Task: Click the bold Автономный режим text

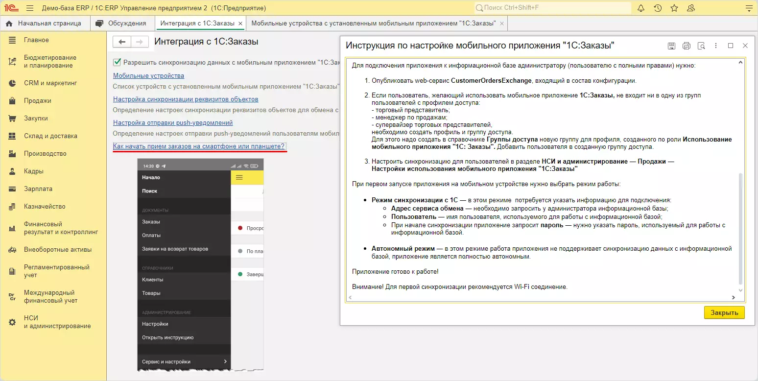Action: (403, 249)
